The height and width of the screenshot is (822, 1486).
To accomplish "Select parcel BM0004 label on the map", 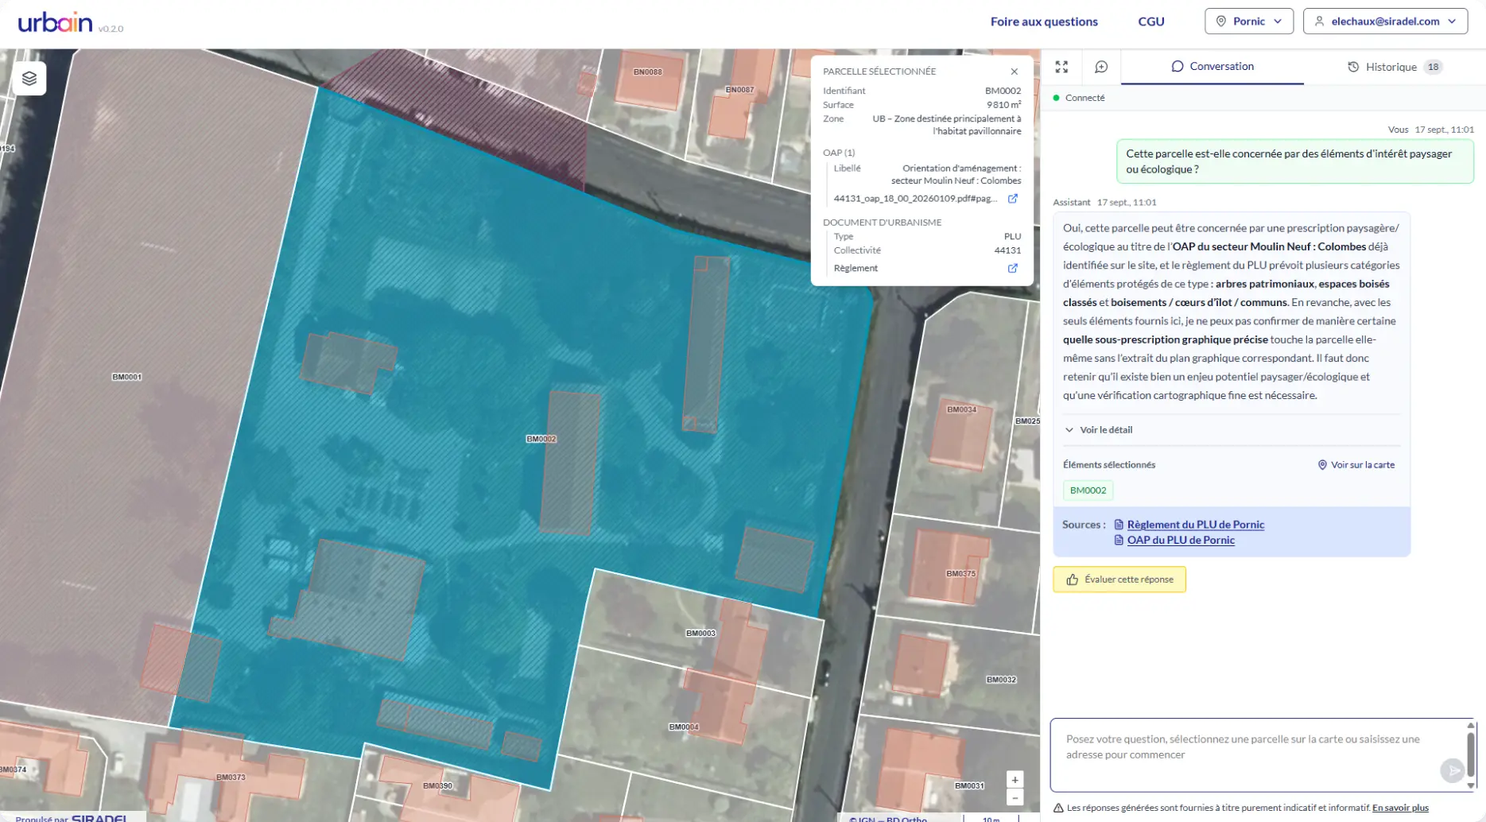I will (x=684, y=727).
